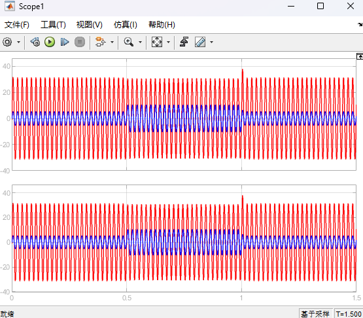Image resolution: width=363 pixels, height=318 pixels.
Task: Open the 帮助(H) menu
Action: coord(162,25)
